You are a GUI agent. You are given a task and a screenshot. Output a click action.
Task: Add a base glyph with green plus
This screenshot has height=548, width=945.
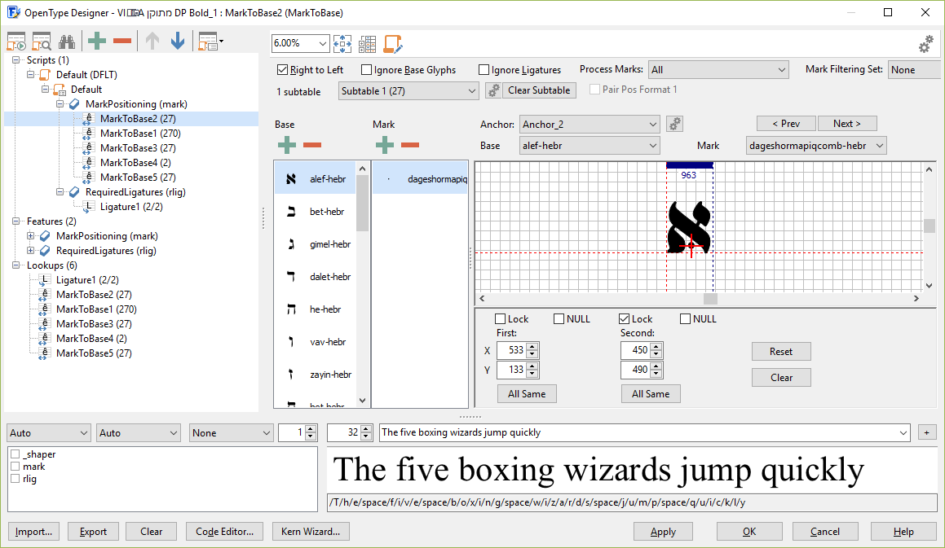coord(287,144)
